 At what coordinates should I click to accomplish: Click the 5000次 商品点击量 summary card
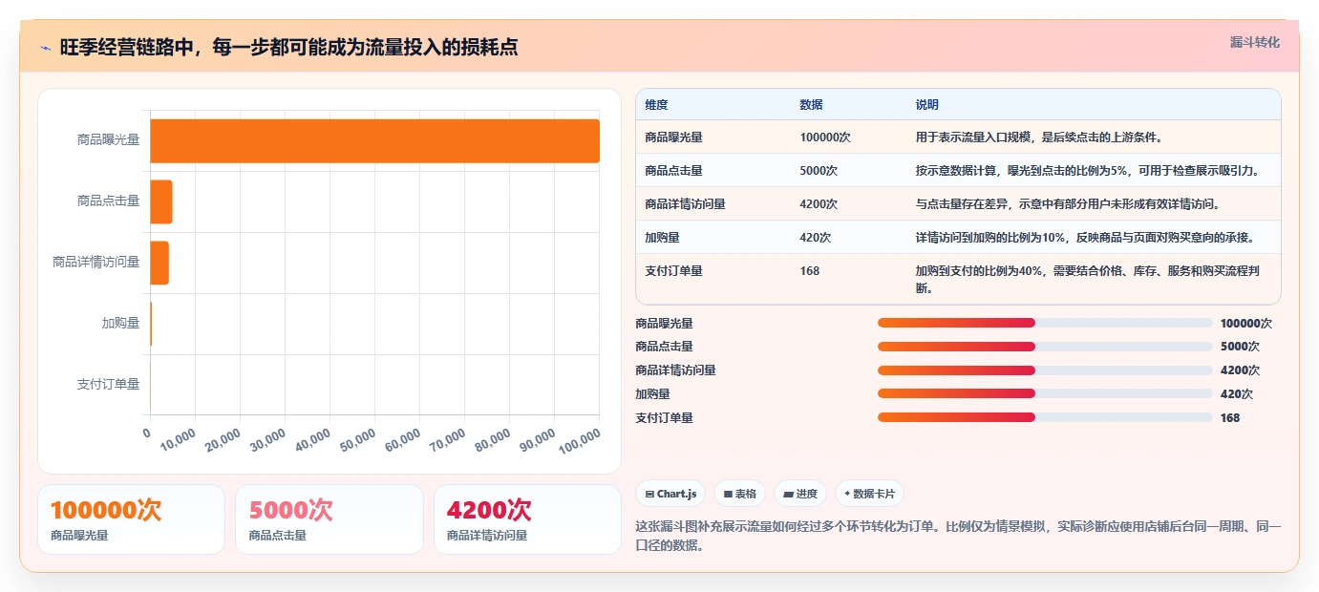tap(330, 519)
